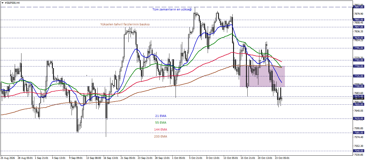The image size is (365, 161).
Task: Click the 7795.00 price level tag
Action: 359,48
